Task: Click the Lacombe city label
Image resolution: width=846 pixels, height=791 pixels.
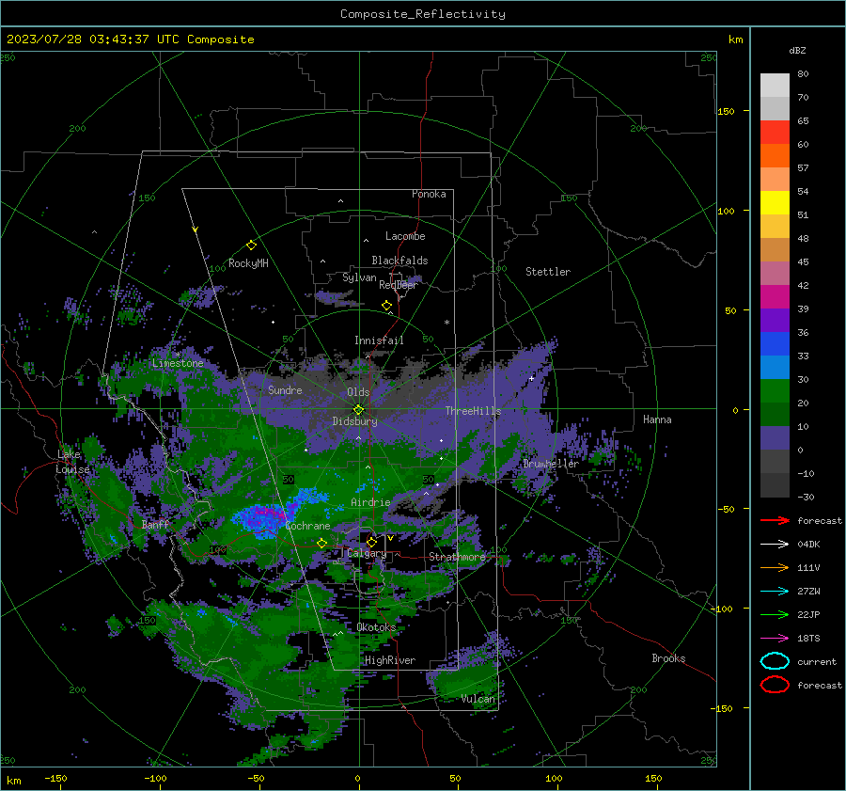Action: [405, 236]
